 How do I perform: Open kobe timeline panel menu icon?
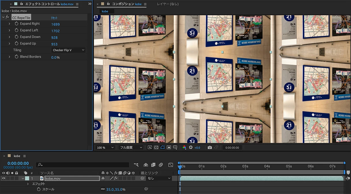(24, 156)
